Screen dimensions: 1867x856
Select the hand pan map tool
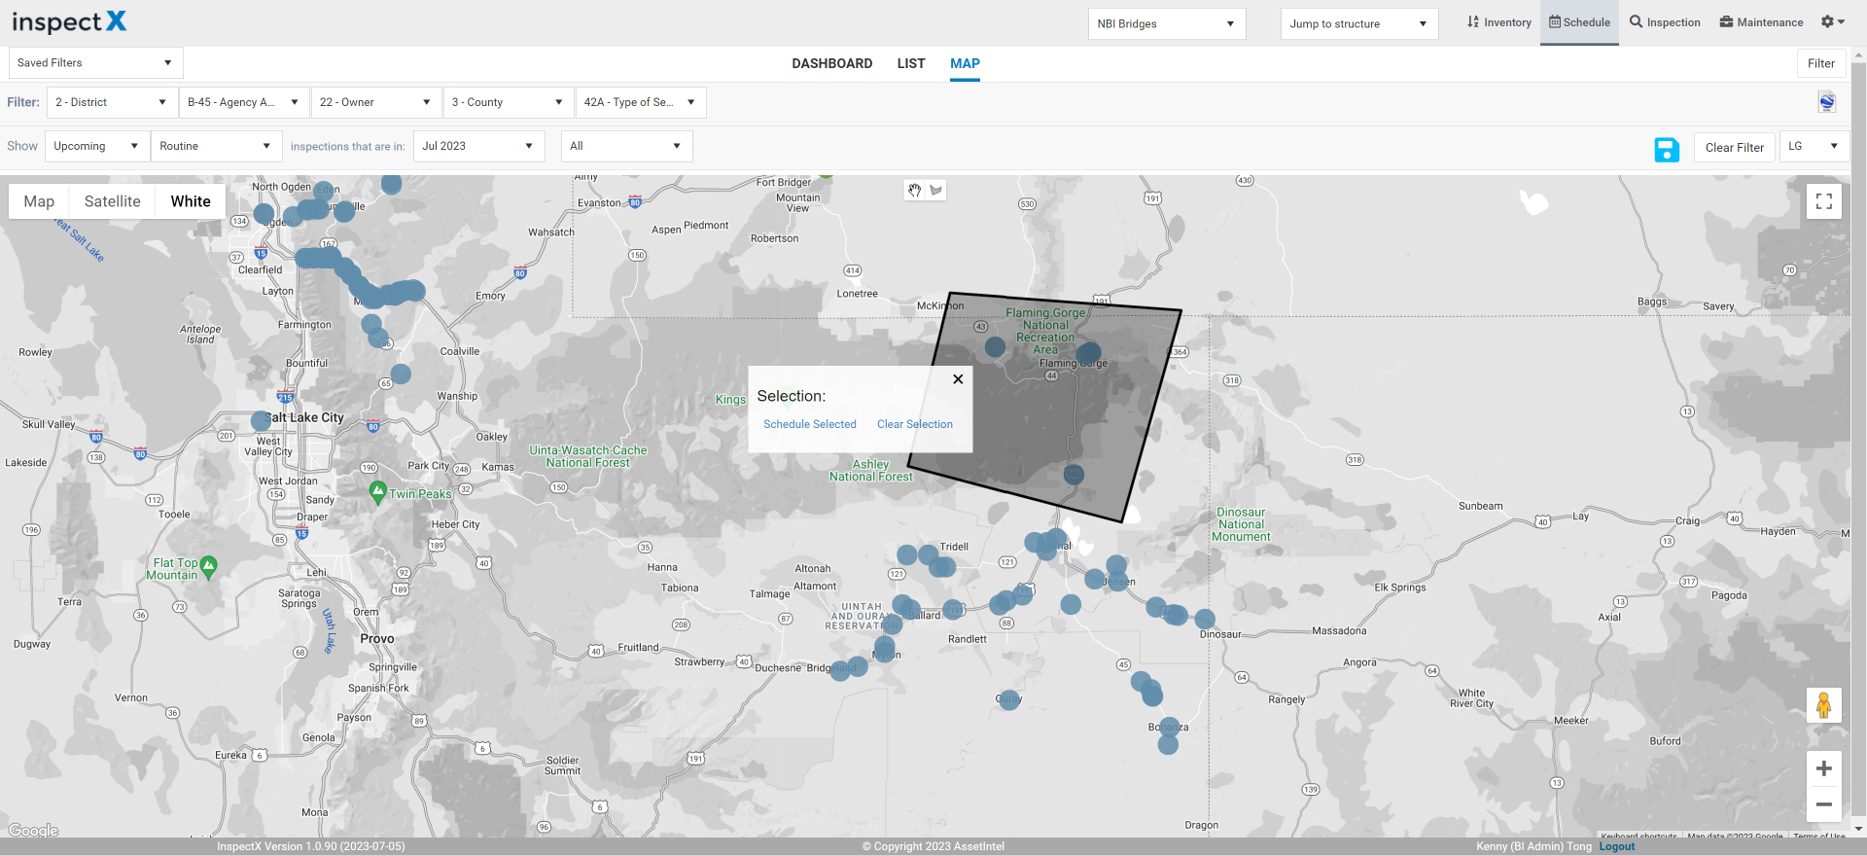[914, 191]
